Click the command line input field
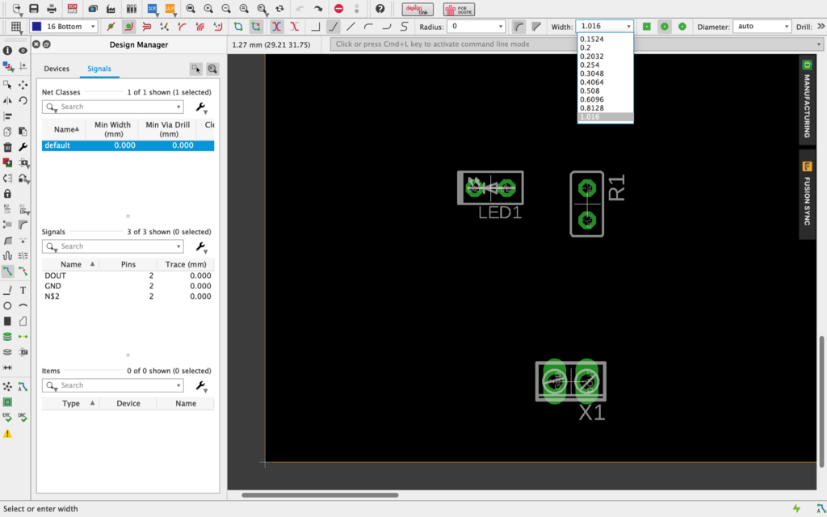 pyautogui.click(x=577, y=44)
